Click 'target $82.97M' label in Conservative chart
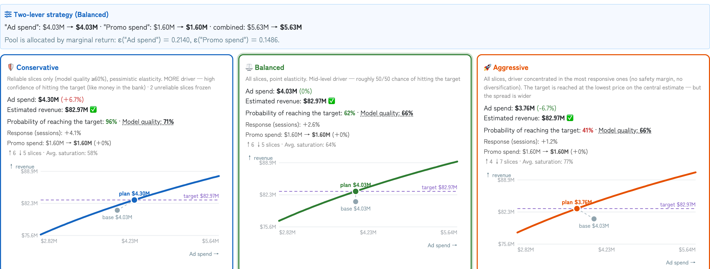The height and width of the screenshot is (269, 710). pos(201,196)
